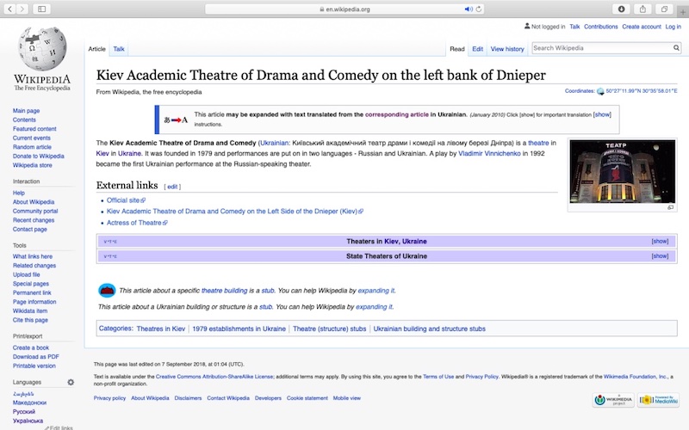Follow the Vladimir Vinnichenko link
Screen dimensions: 689x430
(489, 153)
